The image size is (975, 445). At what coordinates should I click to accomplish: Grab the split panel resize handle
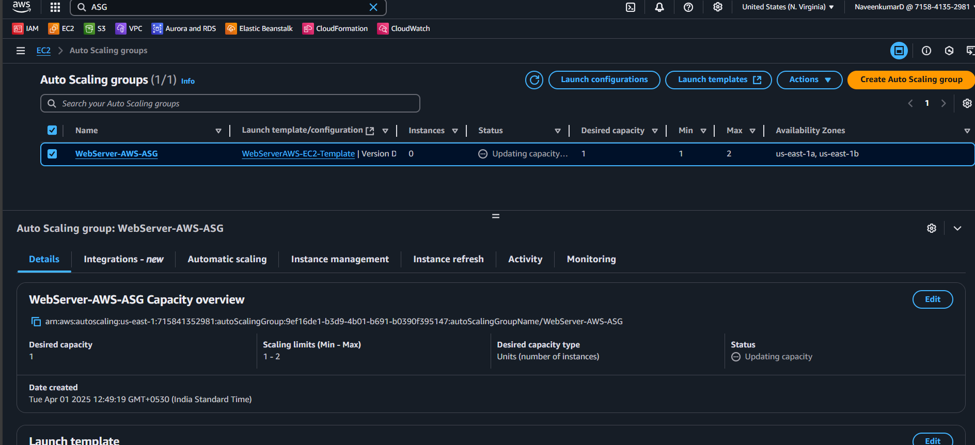(496, 216)
